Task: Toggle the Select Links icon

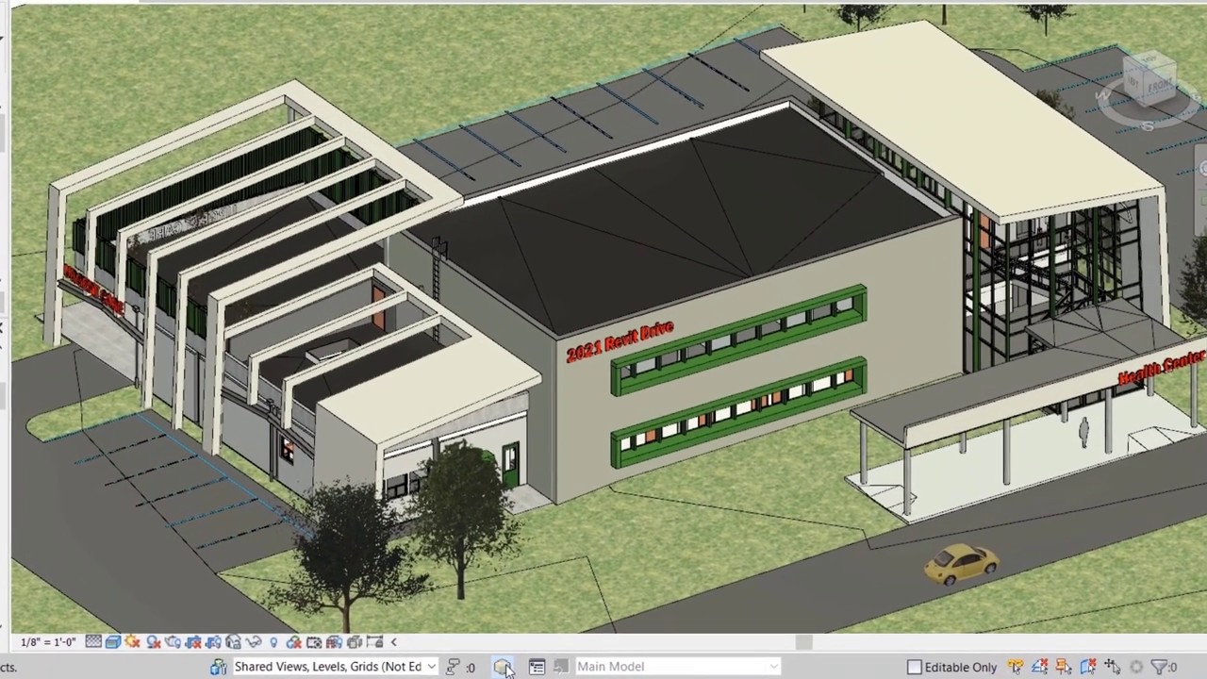Action: click(1015, 667)
